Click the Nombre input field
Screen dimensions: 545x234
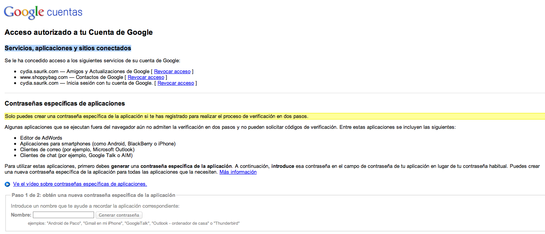click(63, 215)
